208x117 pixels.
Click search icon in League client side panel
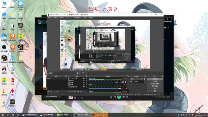(172, 28)
